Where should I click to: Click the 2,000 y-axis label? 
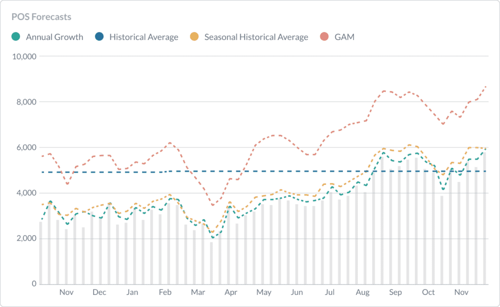pos(26,239)
